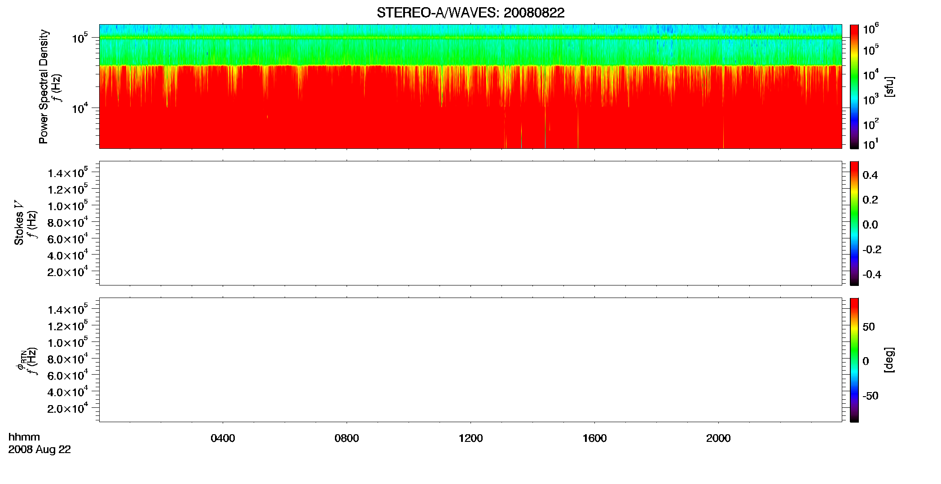Click the sfu colorbar of the spectrogram
Image resolution: width=941 pixels, height=484 pixels.
coord(854,86)
